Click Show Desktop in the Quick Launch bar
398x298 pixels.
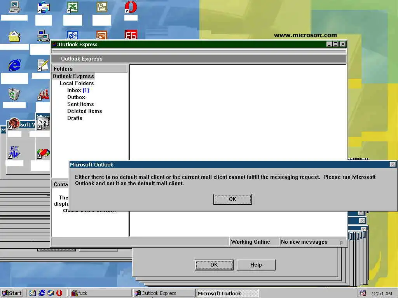tap(33, 293)
